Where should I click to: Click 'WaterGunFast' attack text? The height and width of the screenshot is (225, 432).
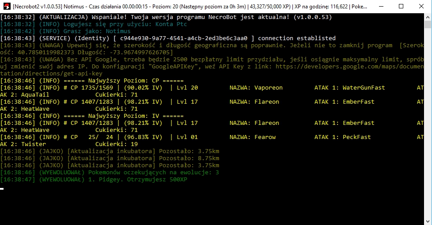(364, 88)
